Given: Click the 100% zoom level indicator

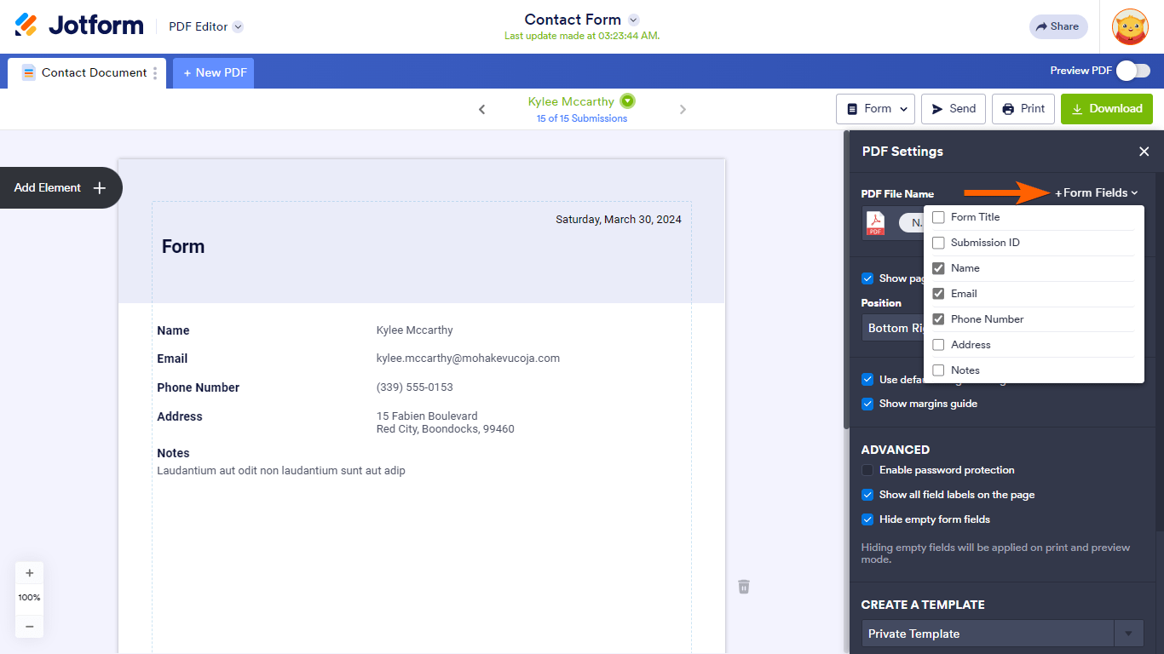Looking at the screenshot, I should coord(29,598).
